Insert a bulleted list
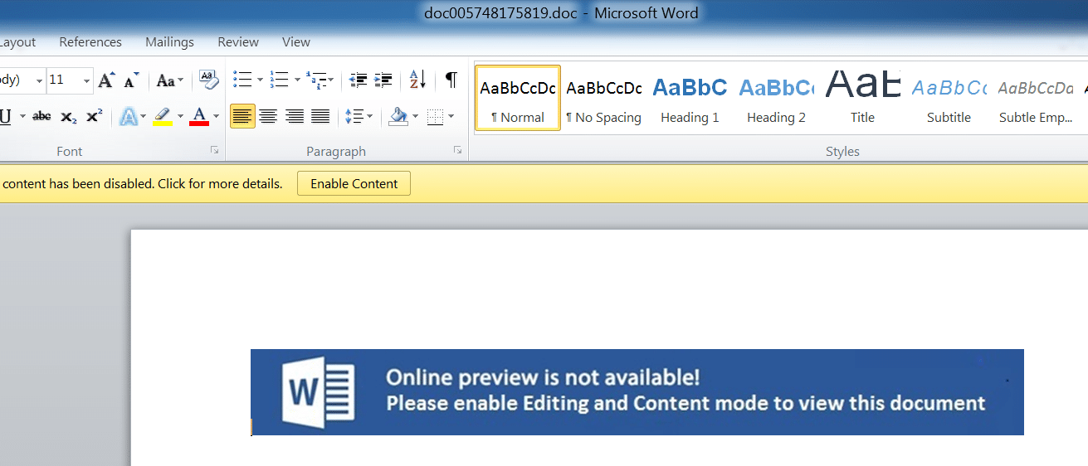The image size is (1088, 466). [x=242, y=80]
